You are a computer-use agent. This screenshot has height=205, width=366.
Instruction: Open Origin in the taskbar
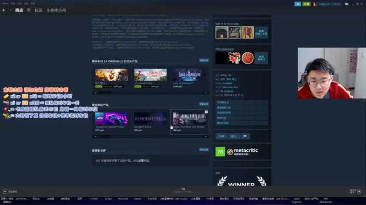tap(108, 199)
